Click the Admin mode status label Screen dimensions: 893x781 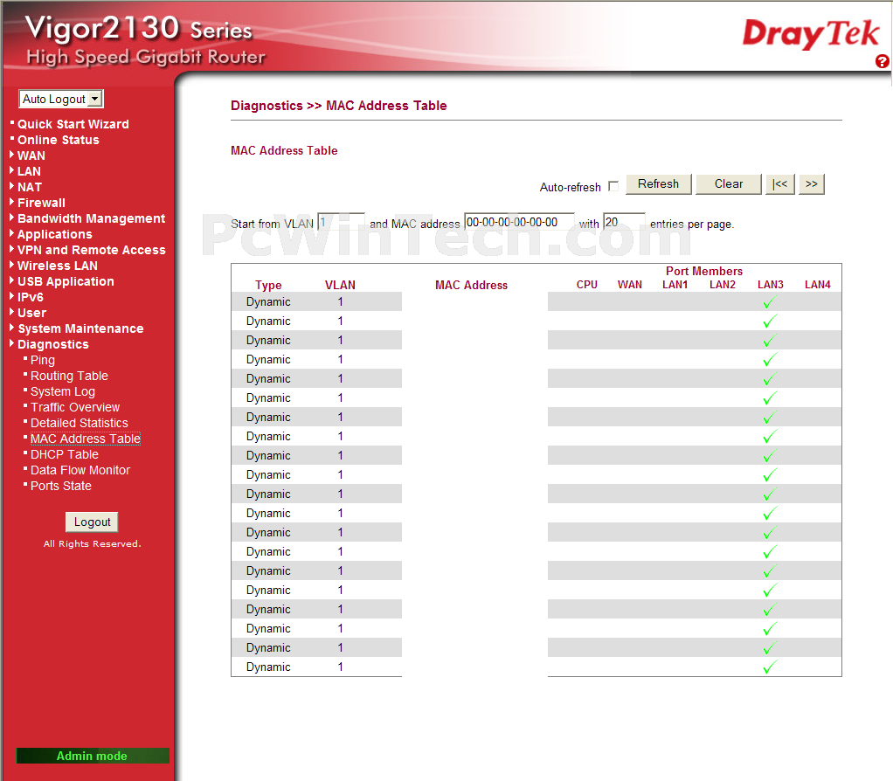coord(93,756)
